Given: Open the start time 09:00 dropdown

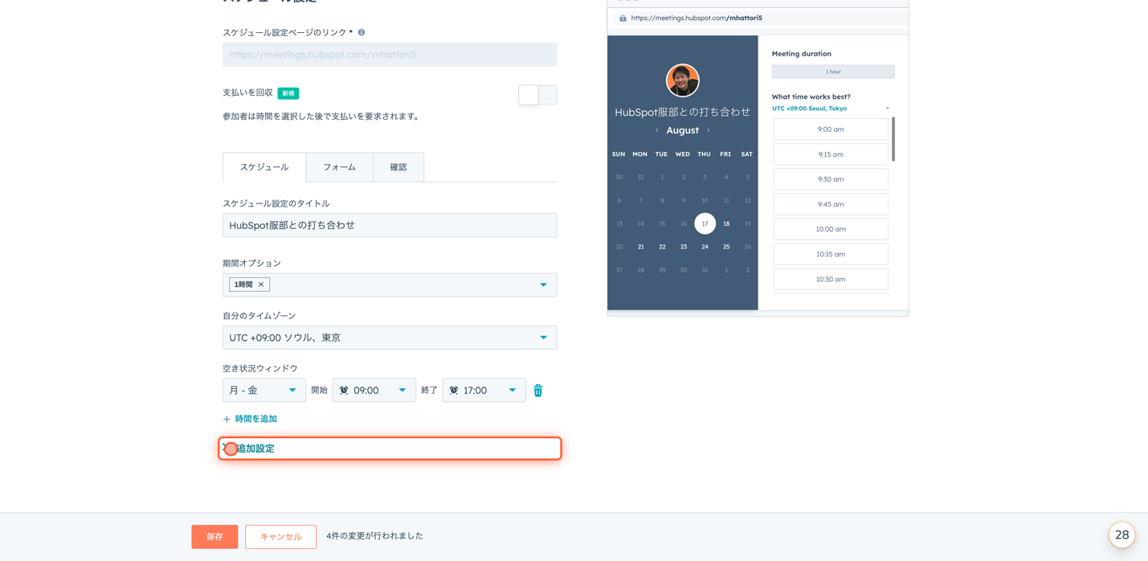Looking at the screenshot, I should click(374, 391).
